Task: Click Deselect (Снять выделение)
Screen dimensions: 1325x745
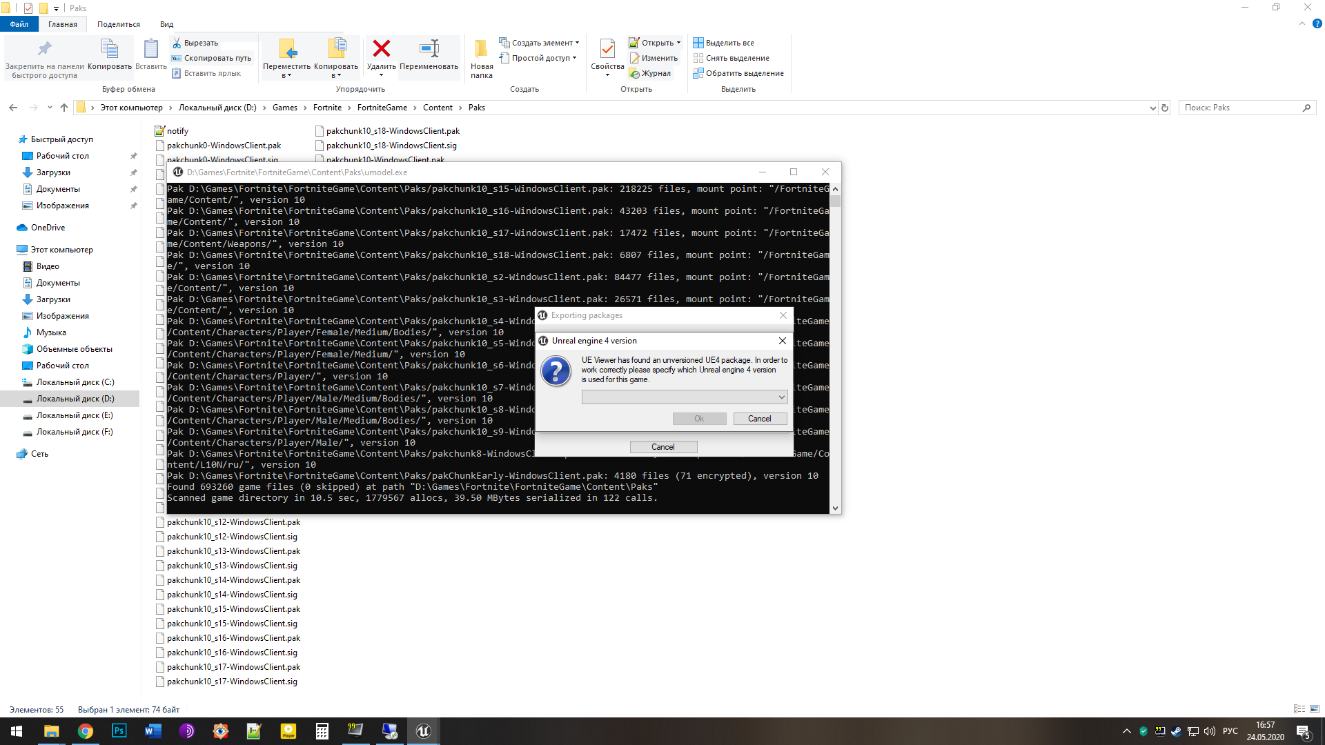Action: pos(731,58)
